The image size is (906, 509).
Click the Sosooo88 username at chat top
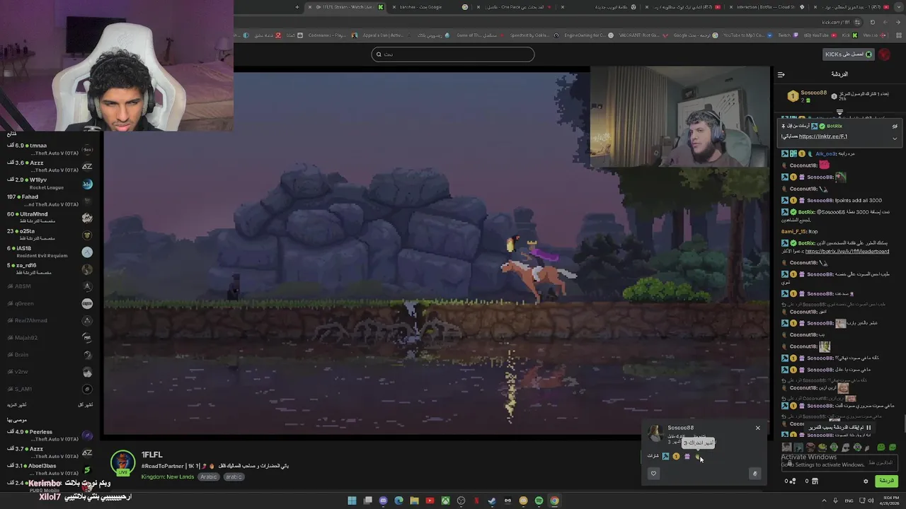click(x=813, y=93)
